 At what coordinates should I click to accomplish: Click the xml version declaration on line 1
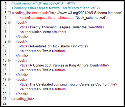click(x=43, y=3)
